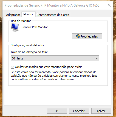
Task: Open the Gerenciamento de Cores tab
Action: point(53,15)
